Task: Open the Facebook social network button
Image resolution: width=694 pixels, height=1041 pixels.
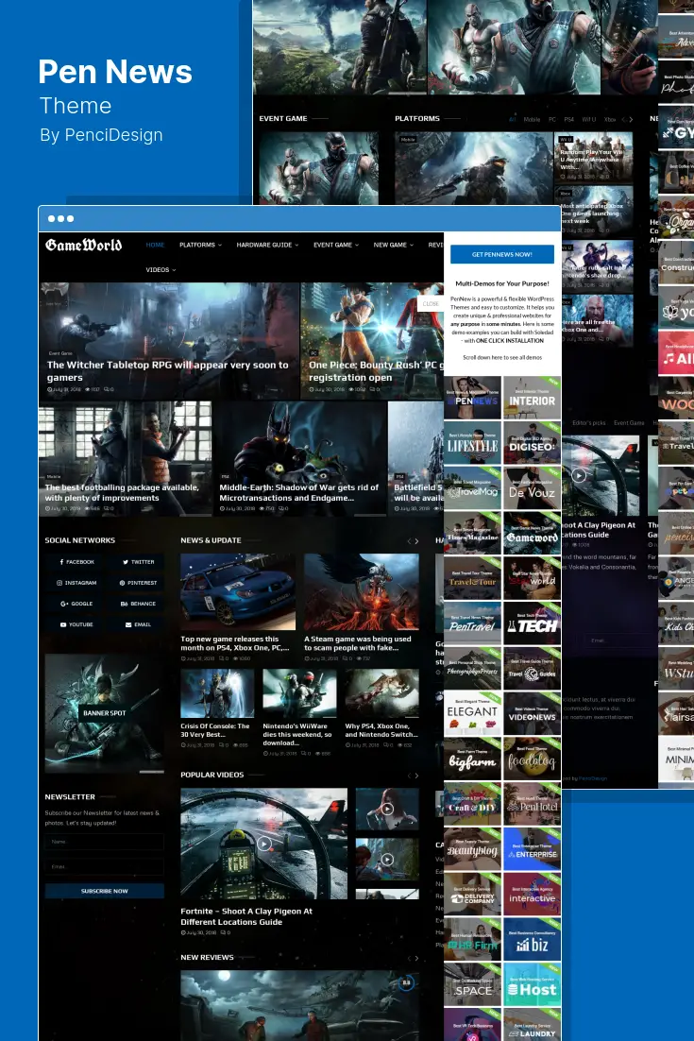Action: point(77,562)
